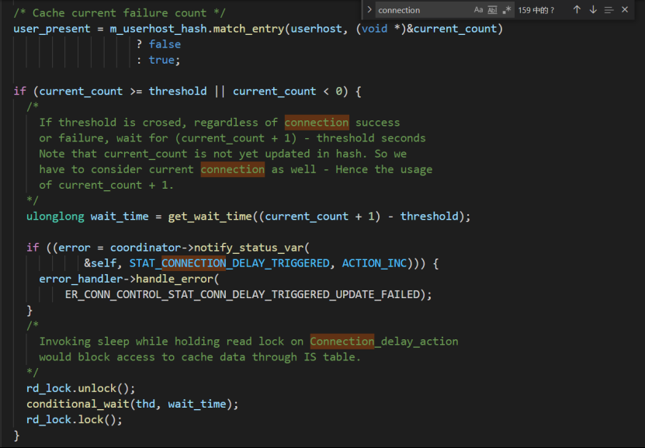
Task: Click highlighted "connection" before "success"
Action: coord(317,123)
